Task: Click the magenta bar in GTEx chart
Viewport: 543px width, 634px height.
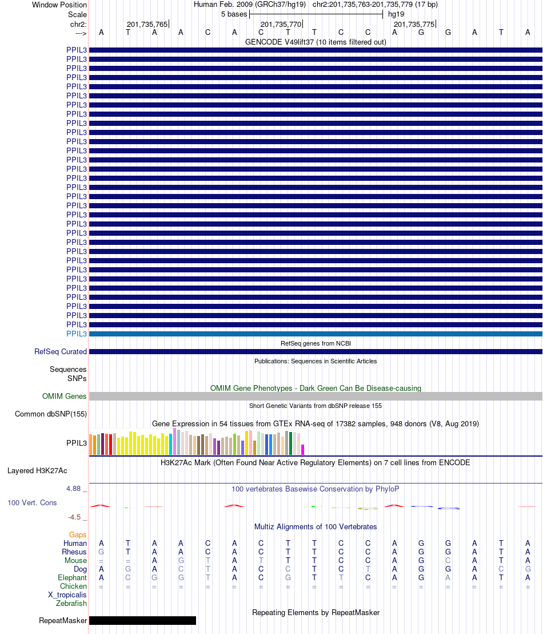Action: pyautogui.click(x=302, y=450)
